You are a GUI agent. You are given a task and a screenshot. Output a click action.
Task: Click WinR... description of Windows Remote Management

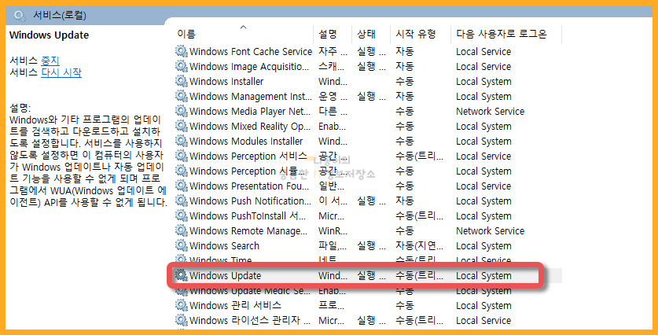(333, 231)
